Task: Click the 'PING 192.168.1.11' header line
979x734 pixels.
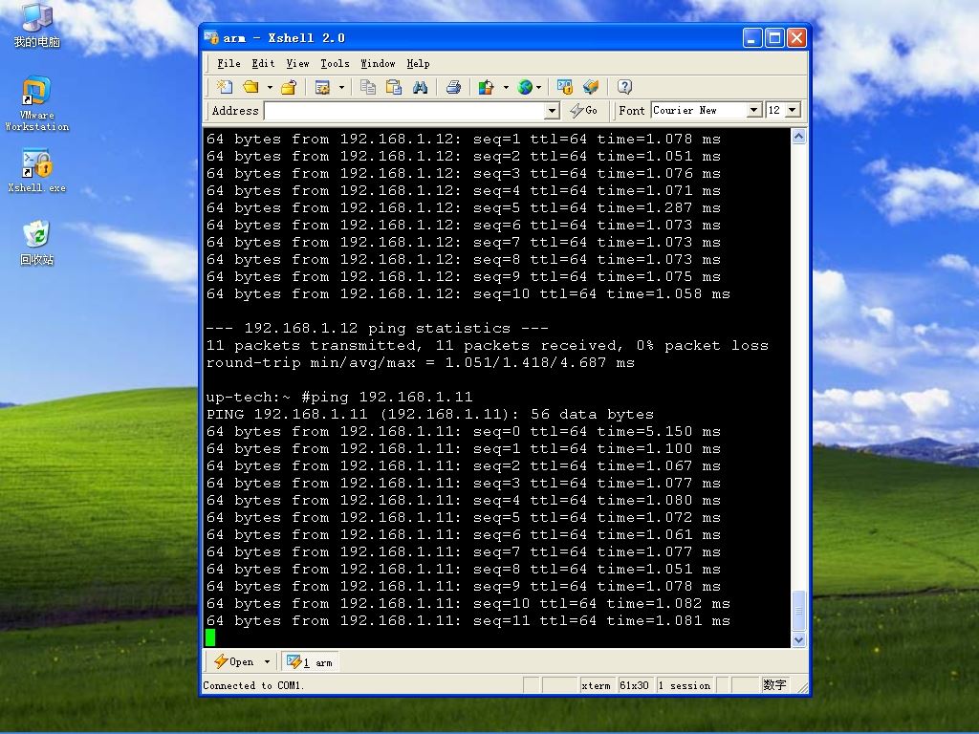Action: tap(430, 415)
